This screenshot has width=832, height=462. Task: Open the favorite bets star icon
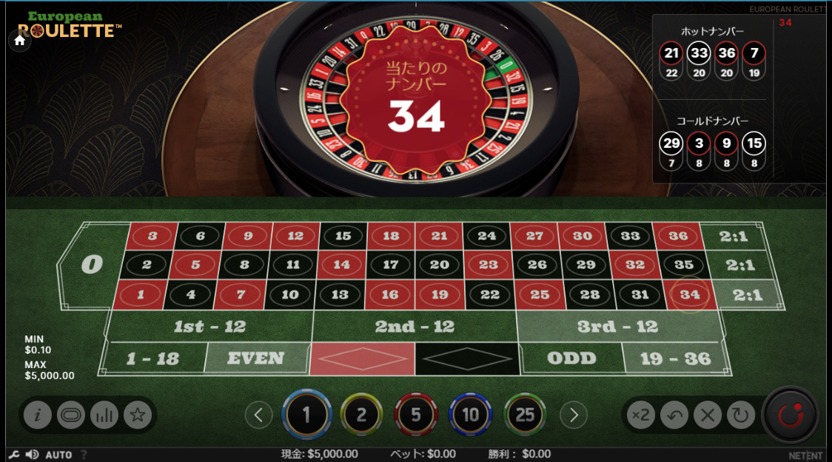point(138,415)
